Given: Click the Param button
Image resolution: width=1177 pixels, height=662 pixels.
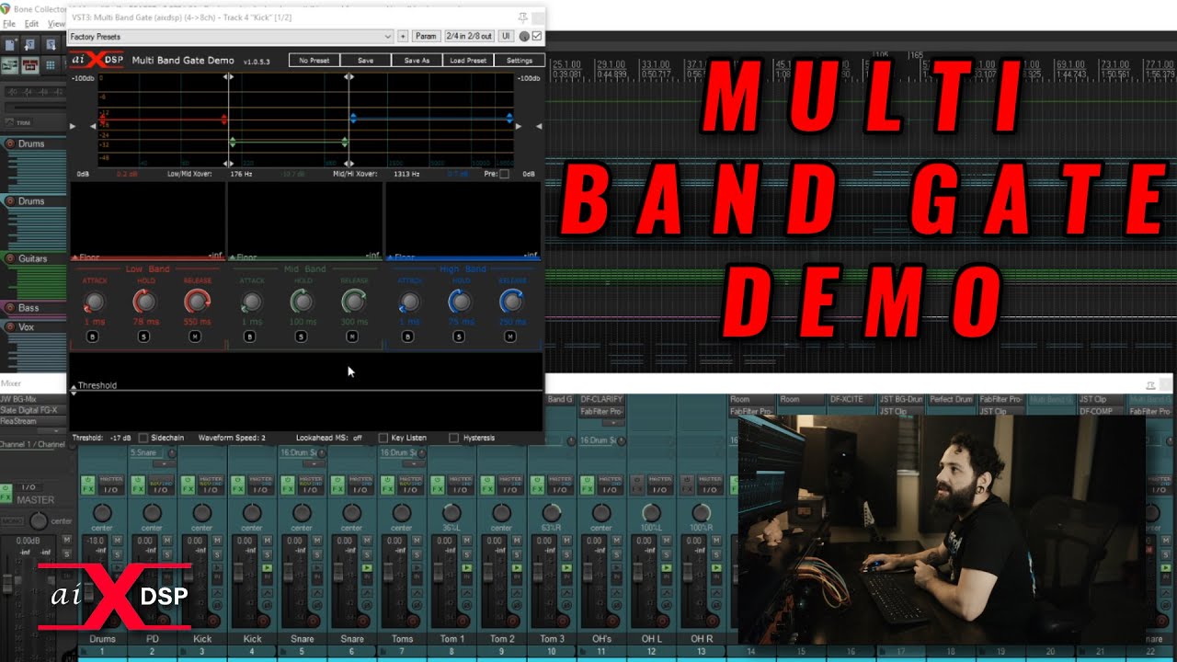Looking at the screenshot, I should tap(426, 36).
